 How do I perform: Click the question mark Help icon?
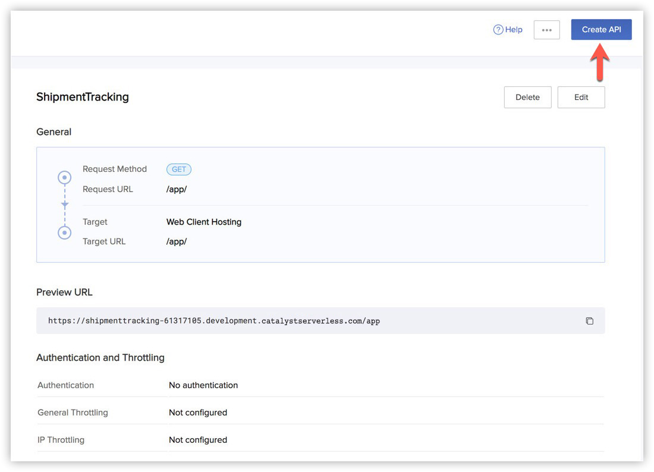click(x=498, y=30)
